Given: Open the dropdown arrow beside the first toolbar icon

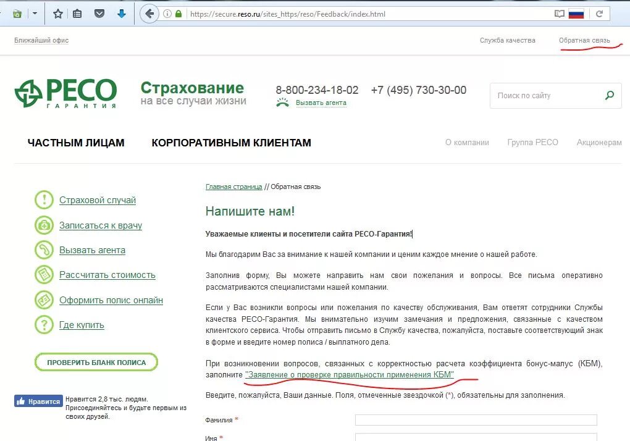Looking at the screenshot, I should click(x=35, y=14).
